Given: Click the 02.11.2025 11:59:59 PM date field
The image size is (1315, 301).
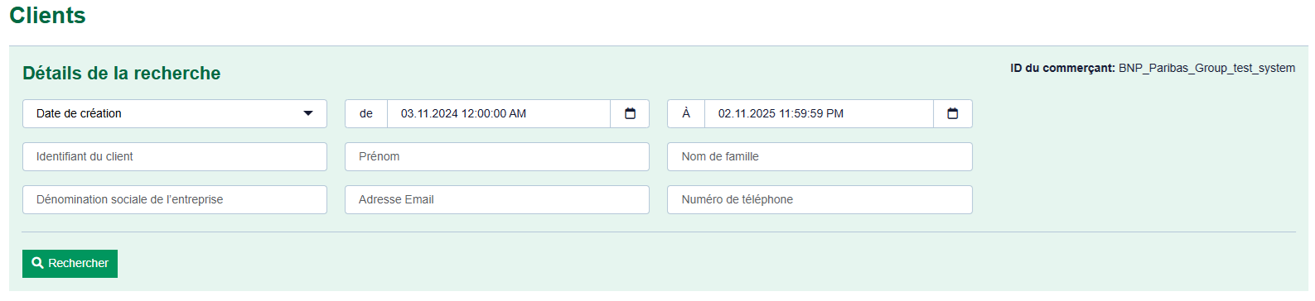Looking at the screenshot, I should 819,113.
